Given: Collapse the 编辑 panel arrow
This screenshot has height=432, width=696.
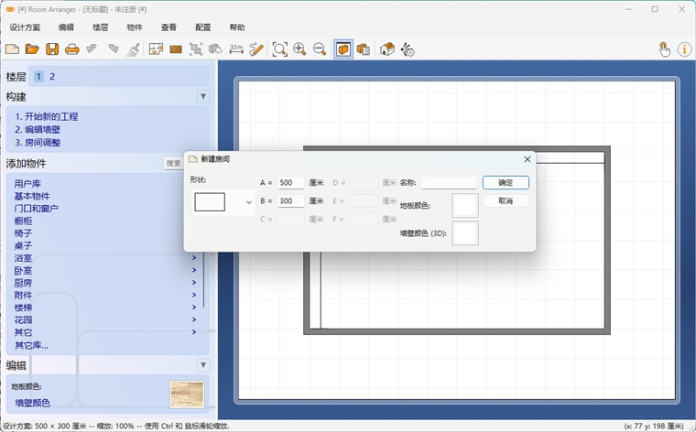Looking at the screenshot, I should (x=203, y=365).
